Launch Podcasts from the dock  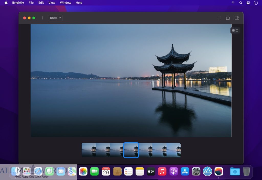(x=174, y=172)
